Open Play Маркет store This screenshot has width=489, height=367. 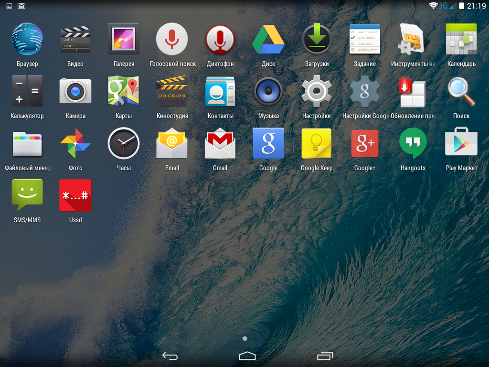point(461,143)
